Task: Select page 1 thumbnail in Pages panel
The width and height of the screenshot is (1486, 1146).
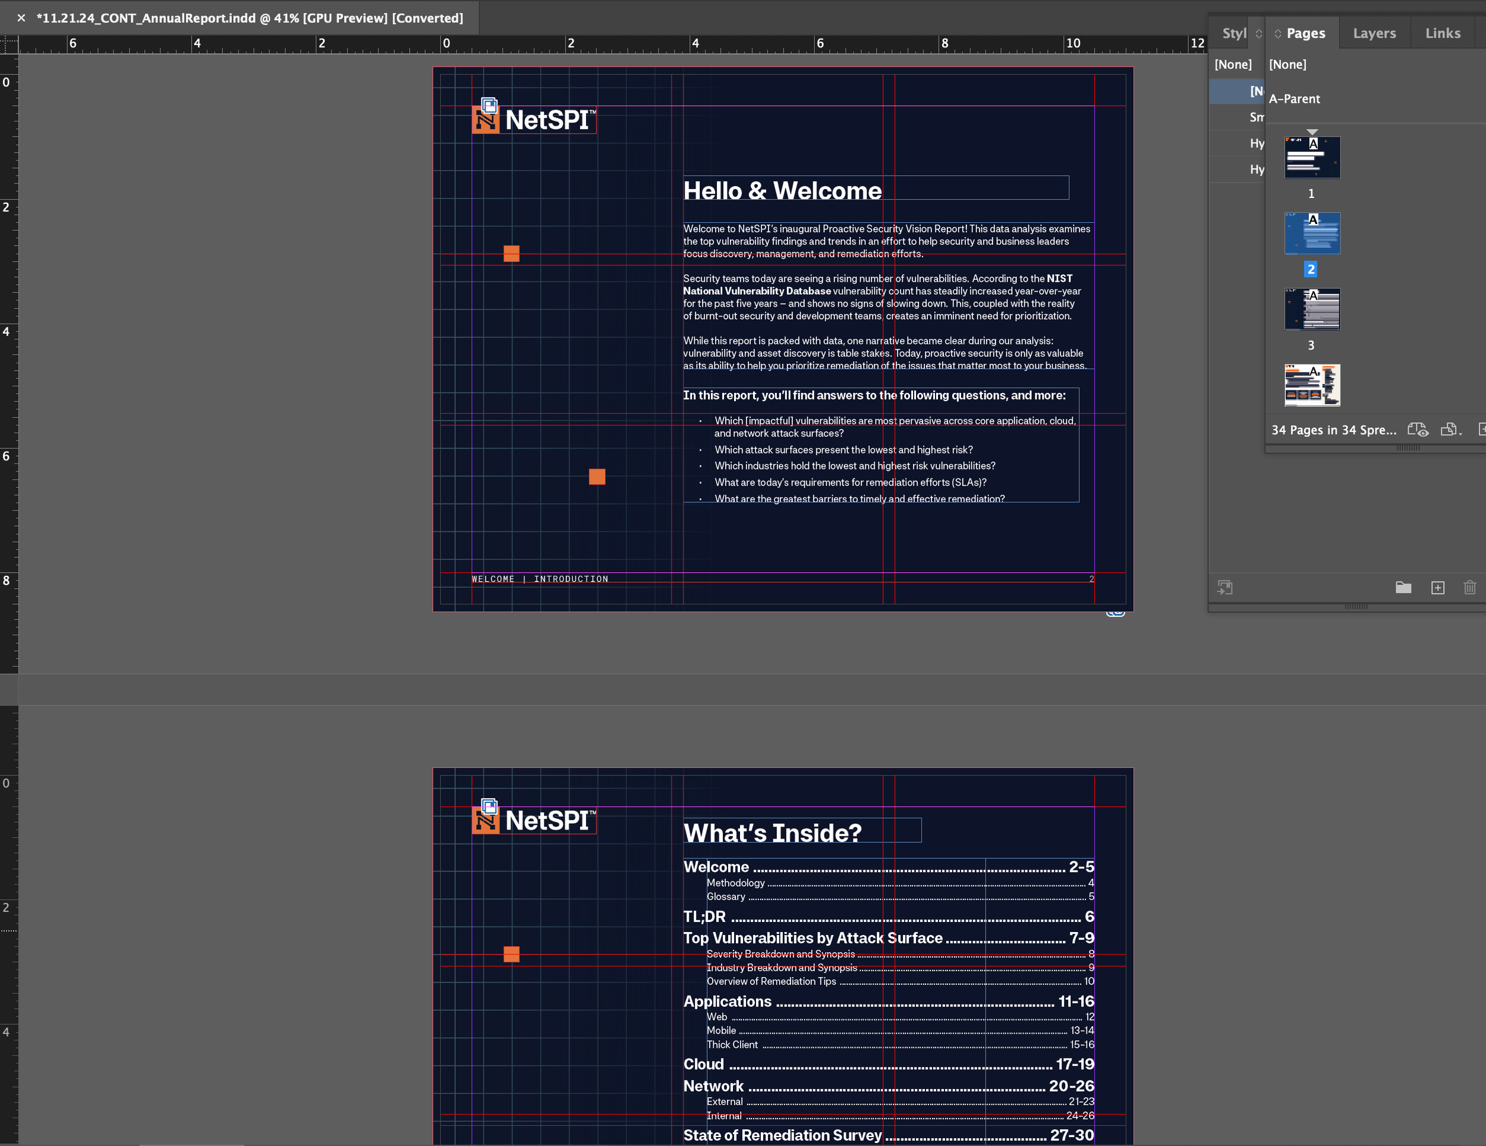Action: (1312, 157)
